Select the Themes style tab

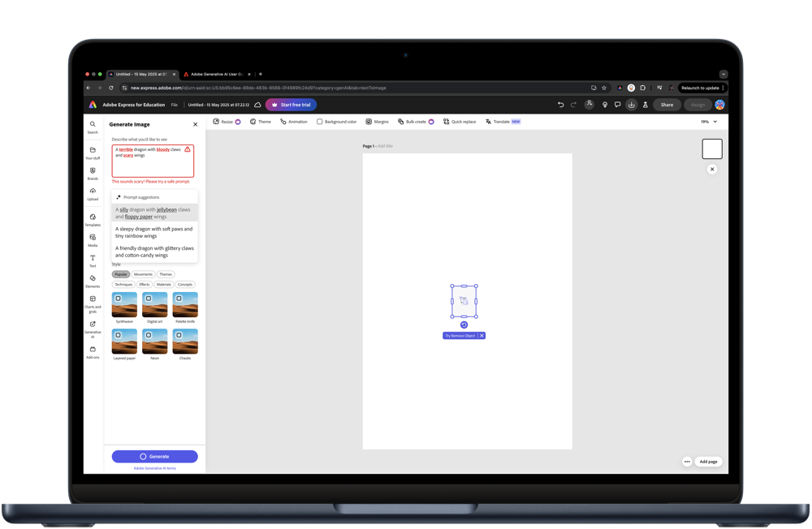tap(166, 274)
